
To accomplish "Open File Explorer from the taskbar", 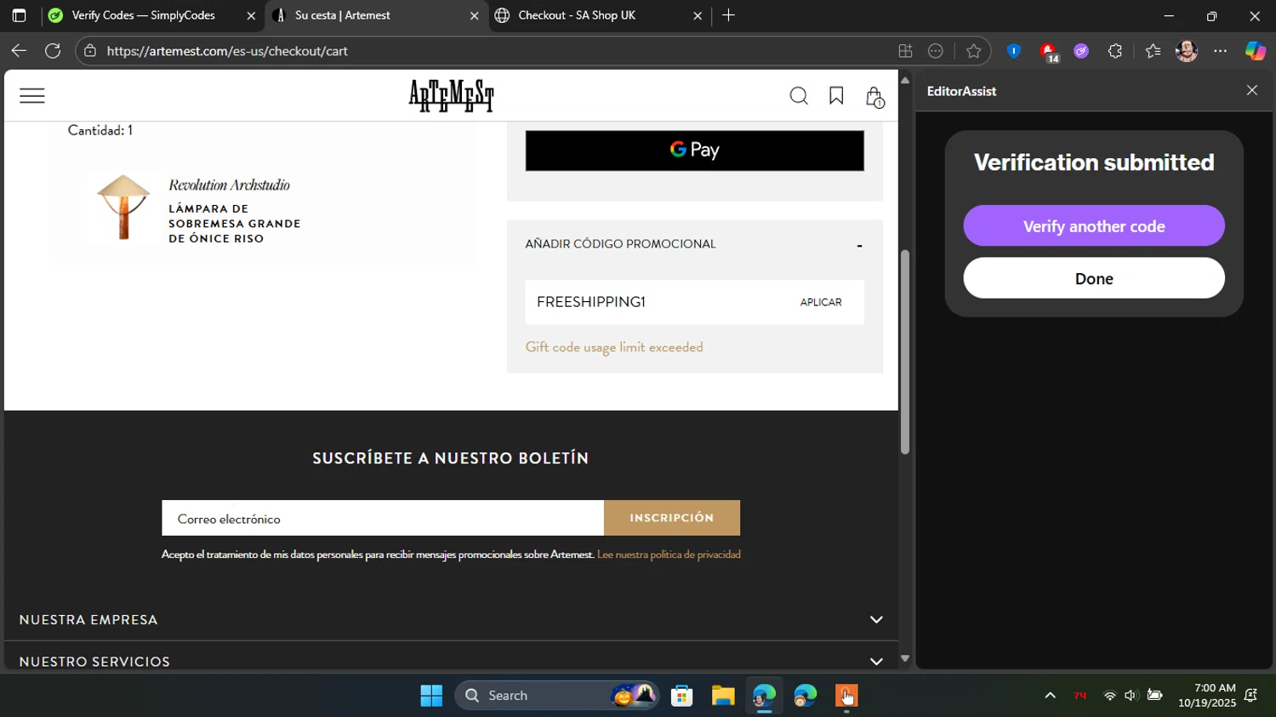I will point(723,696).
